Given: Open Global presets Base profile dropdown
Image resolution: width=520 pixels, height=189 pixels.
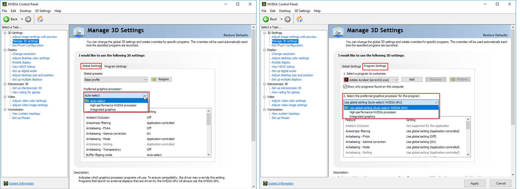Looking at the screenshot, I should coord(116,80).
